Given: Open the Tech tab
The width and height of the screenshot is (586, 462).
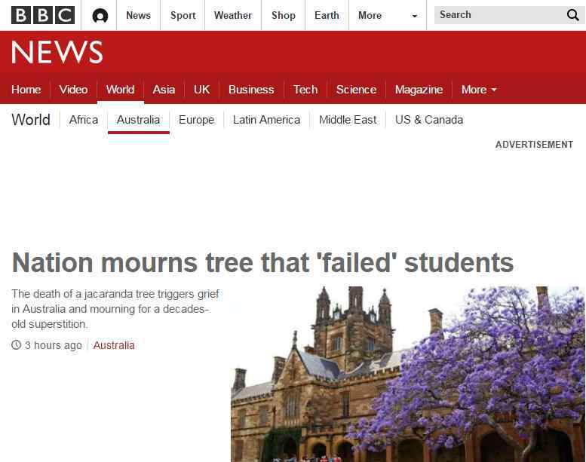Looking at the screenshot, I should (x=305, y=90).
